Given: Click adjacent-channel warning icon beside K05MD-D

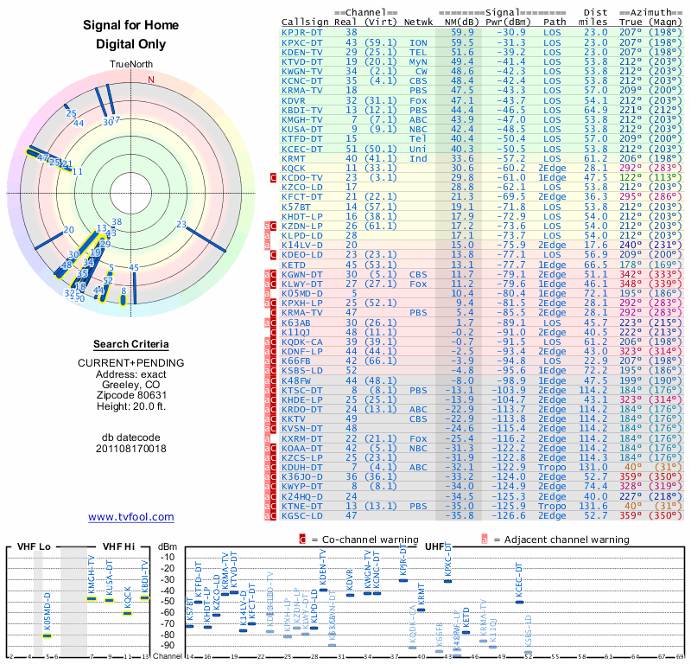Looking at the screenshot, I should tap(267, 294).
